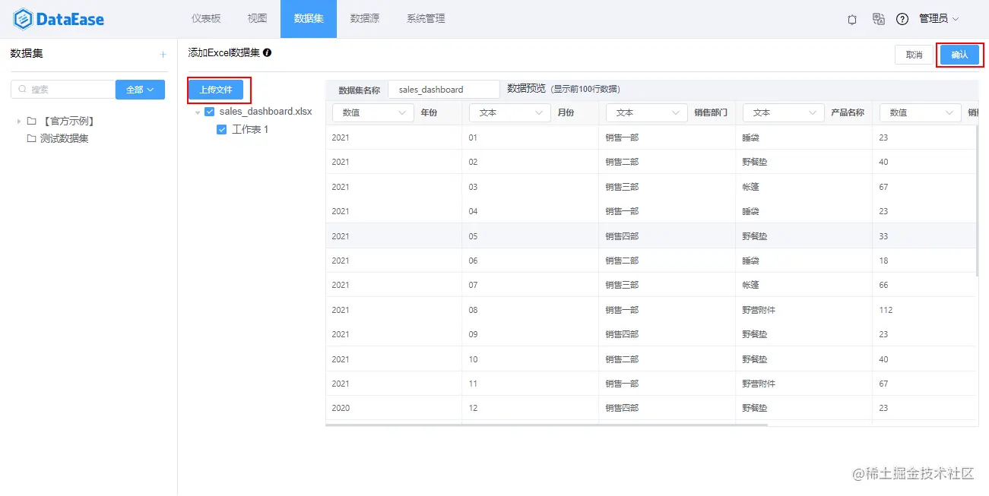Click the 取消 button
Image resolution: width=989 pixels, height=496 pixels.
click(x=915, y=55)
